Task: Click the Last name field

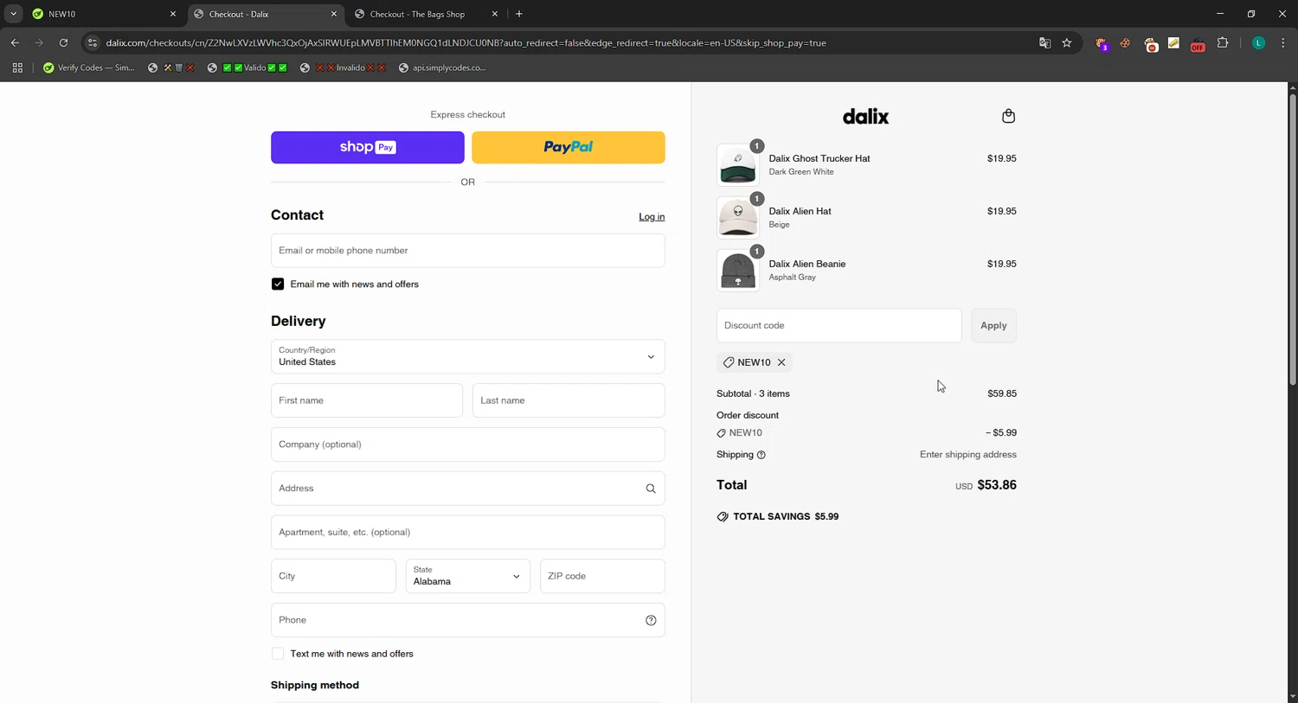Action: [x=569, y=400]
